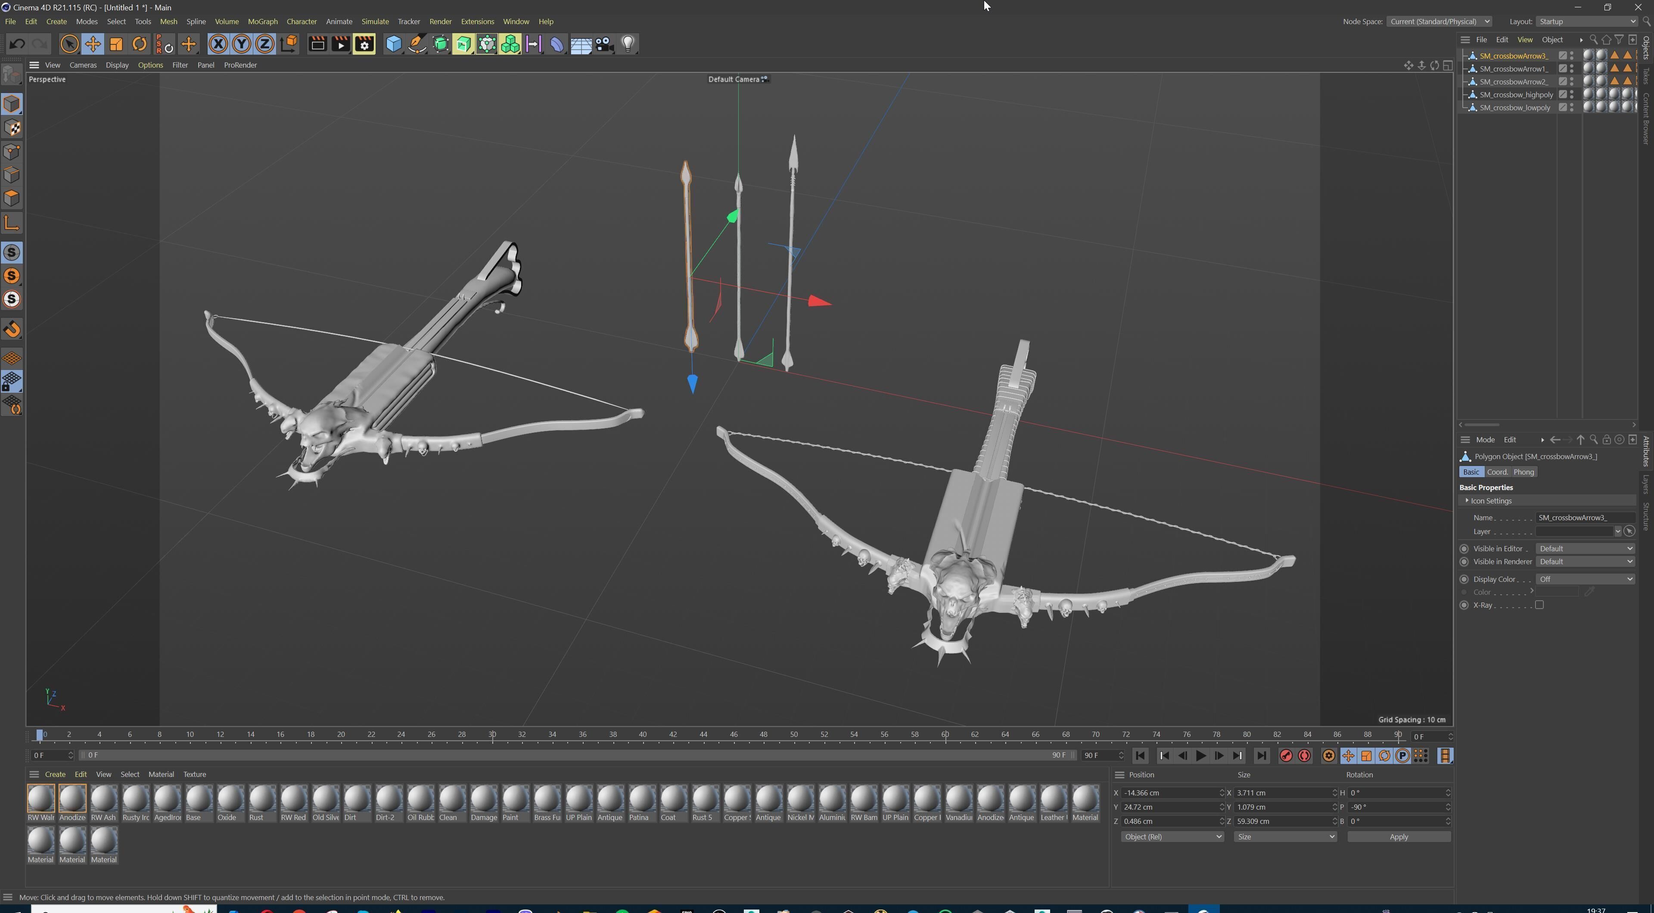This screenshot has height=913, width=1654.
Task: Toggle Visible in Editor animation dot
Action: click(x=1464, y=548)
